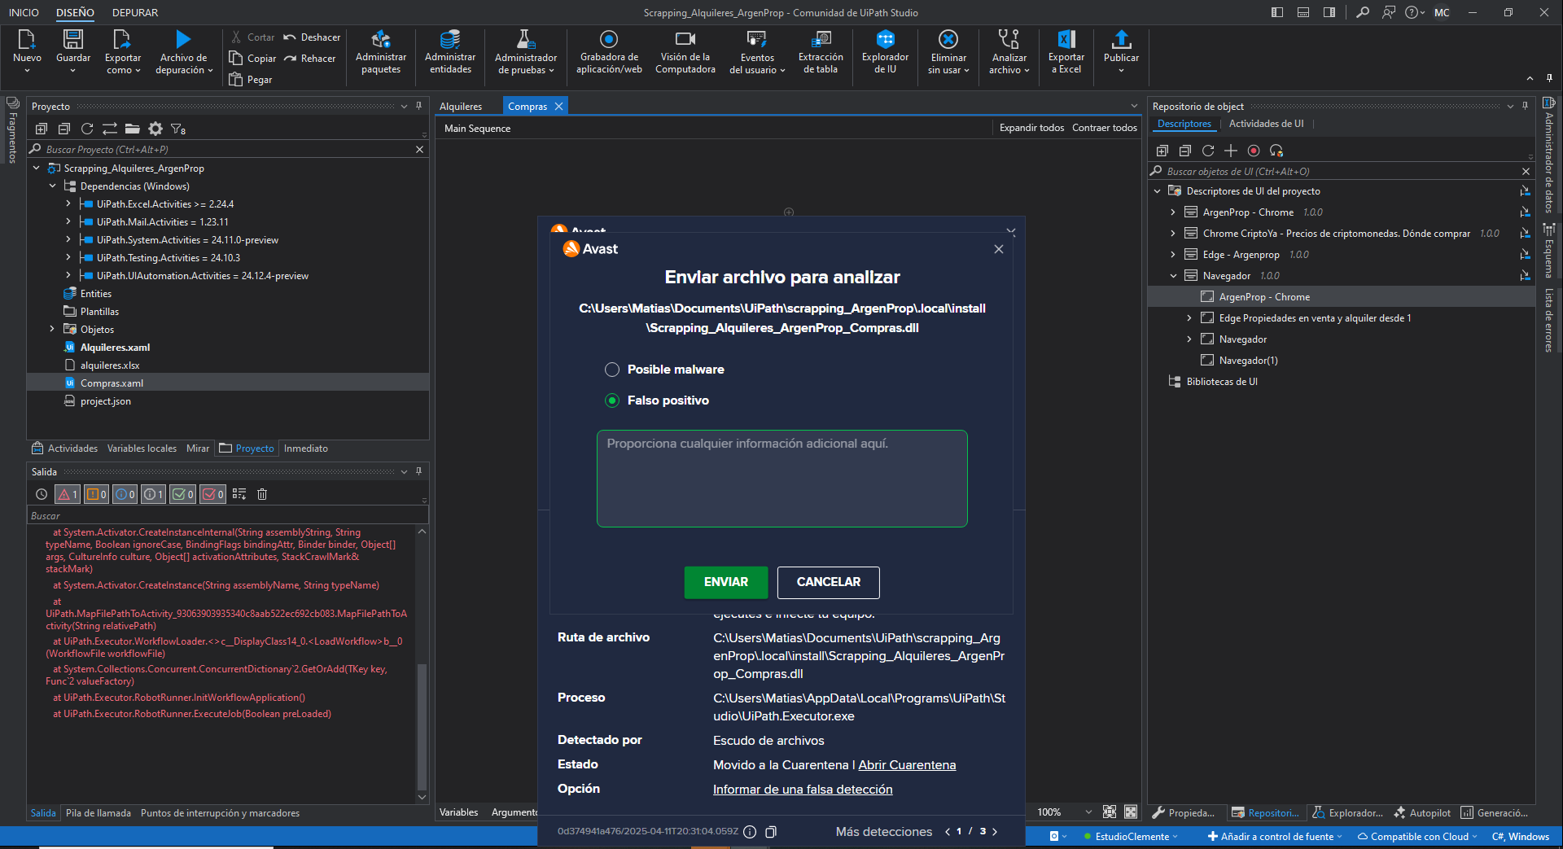The image size is (1563, 849).
Task: Open the 100% zoom dropdown
Action: (x=1088, y=812)
